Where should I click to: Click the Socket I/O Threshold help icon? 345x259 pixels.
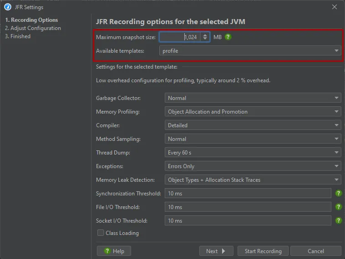coord(338,220)
